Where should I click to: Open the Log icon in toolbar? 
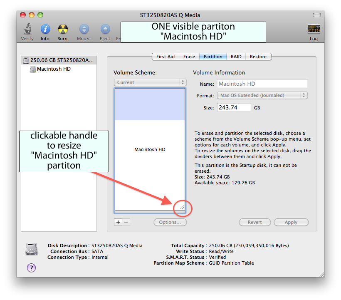[x=314, y=29]
